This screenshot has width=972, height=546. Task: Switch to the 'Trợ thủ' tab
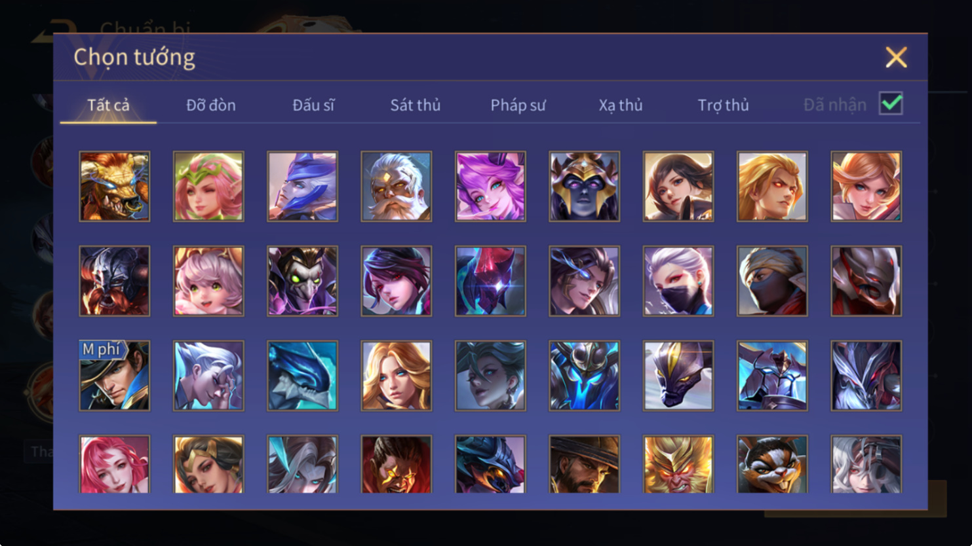(723, 105)
